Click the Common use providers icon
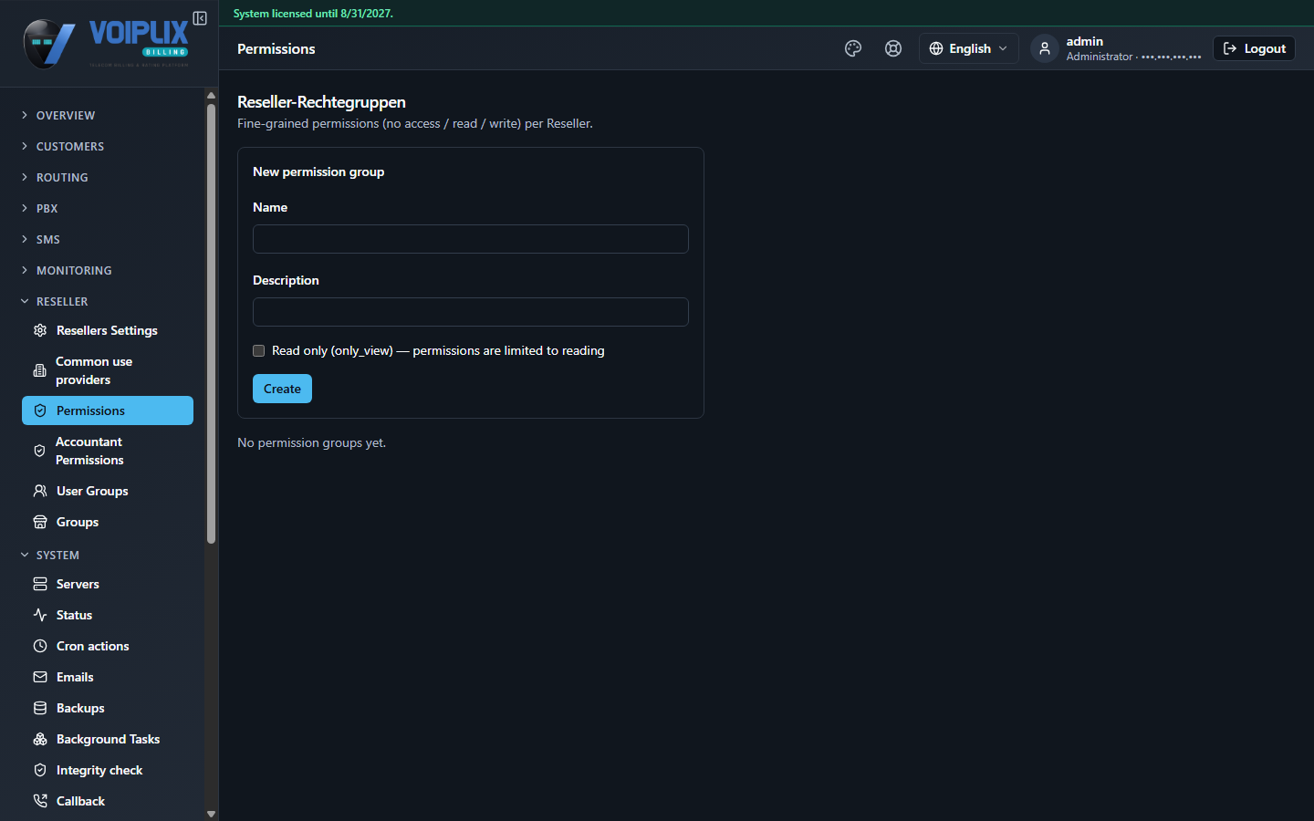 click(39, 370)
